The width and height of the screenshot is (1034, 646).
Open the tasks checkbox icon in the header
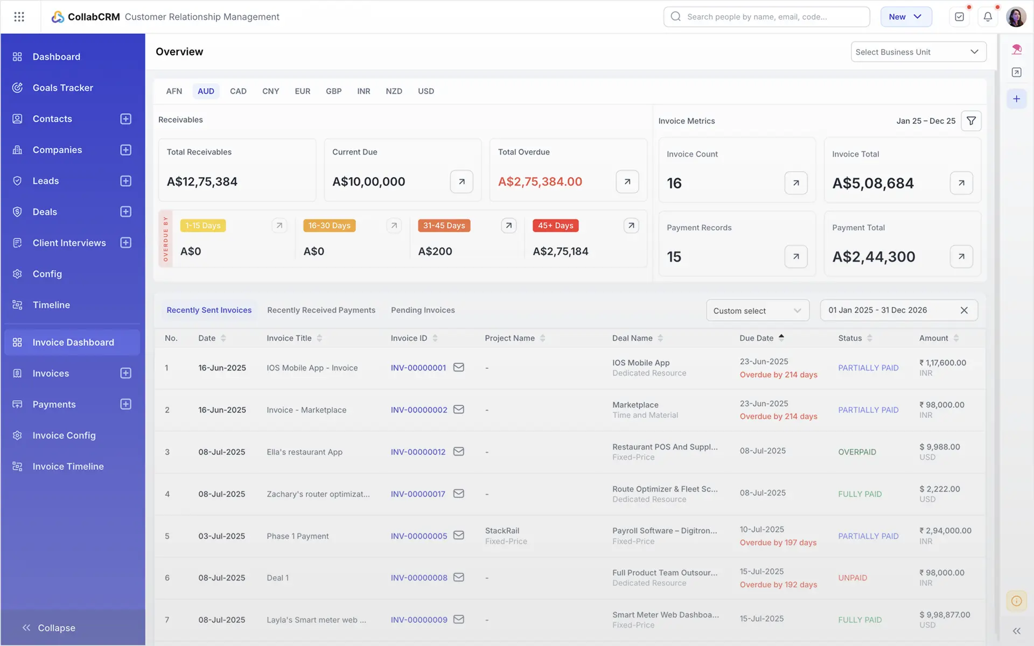[x=959, y=17]
